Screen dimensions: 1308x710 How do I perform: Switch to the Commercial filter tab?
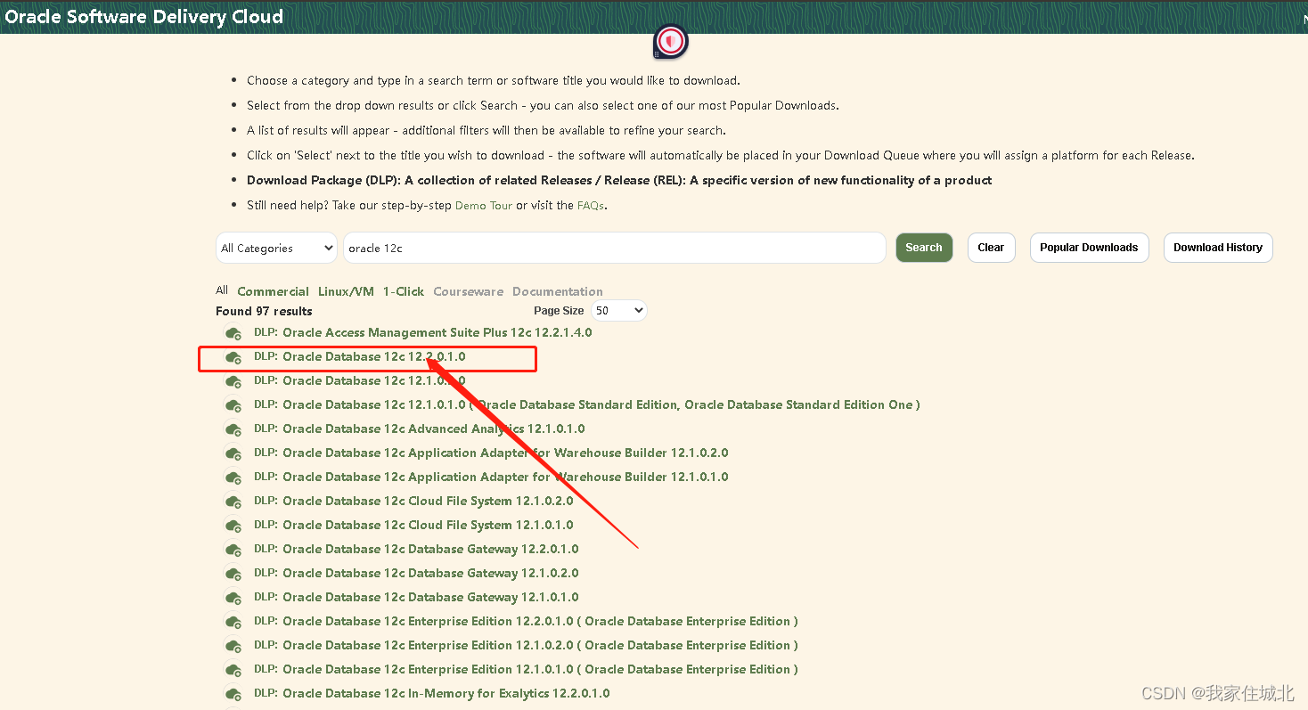point(273,291)
